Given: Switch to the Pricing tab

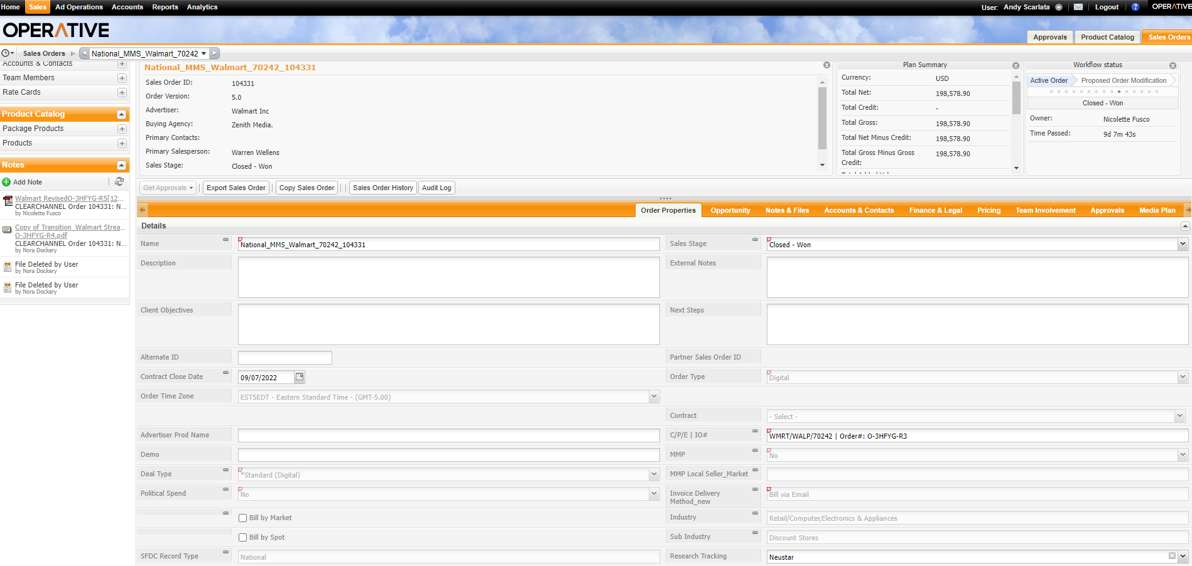Looking at the screenshot, I should pyautogui.click(x=989, y=210).
